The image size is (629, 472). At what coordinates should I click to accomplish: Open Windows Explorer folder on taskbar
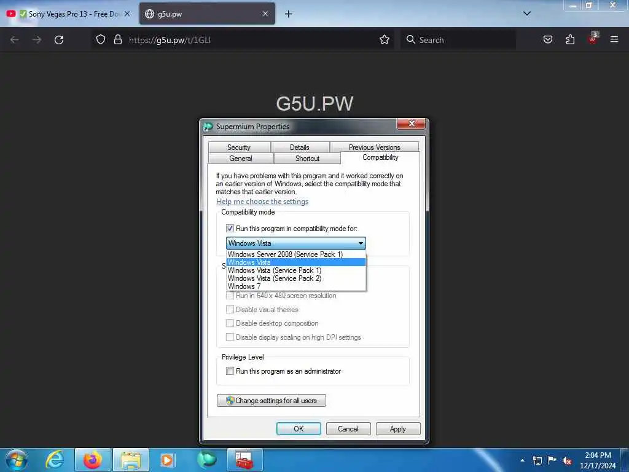[x=131, y=460]
